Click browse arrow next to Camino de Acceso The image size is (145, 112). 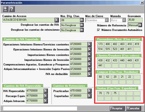tap(57, 20)
